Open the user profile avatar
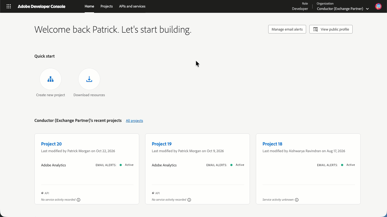 point(378,6)
